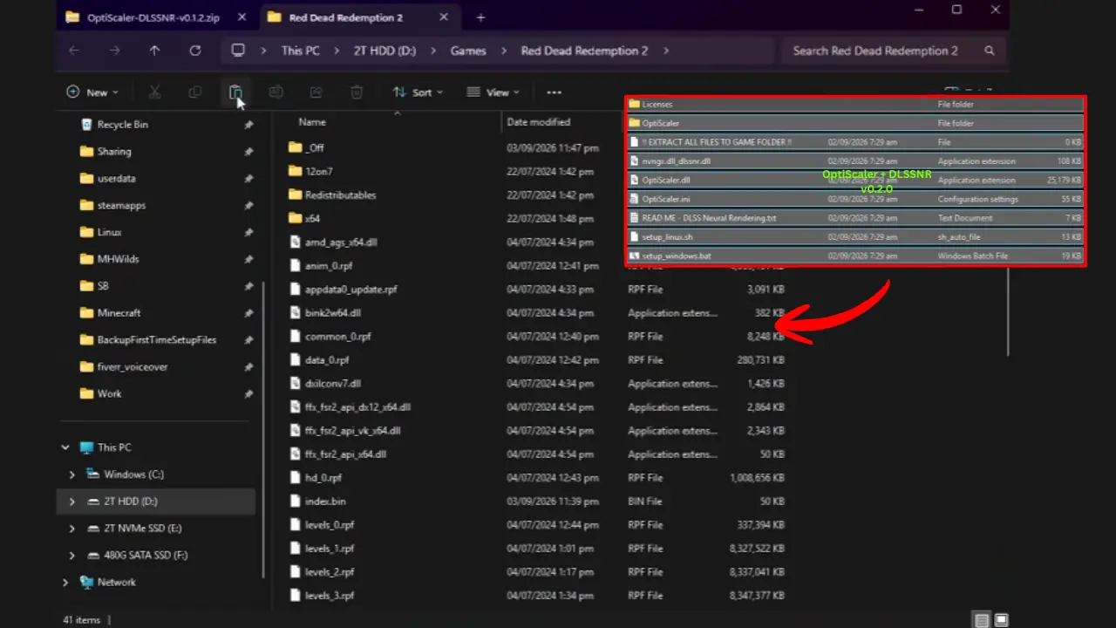The height and width of the screenshot is (628, 1116).
Task: Refresh the current folder
Action: (195, 51)
